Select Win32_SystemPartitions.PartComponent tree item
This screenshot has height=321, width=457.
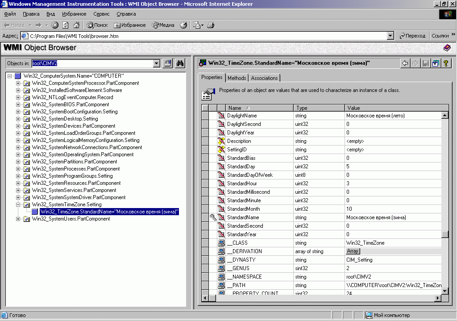(x=75, y=162)
